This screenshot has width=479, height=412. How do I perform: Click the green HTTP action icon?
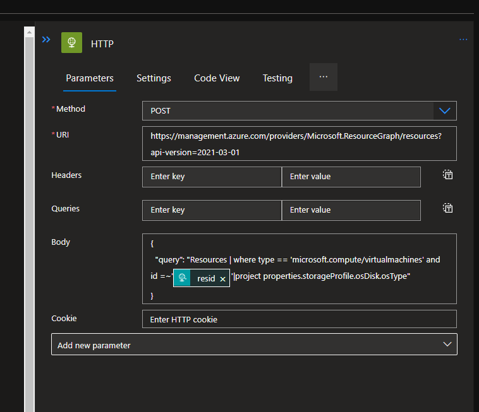coord(72,43)
